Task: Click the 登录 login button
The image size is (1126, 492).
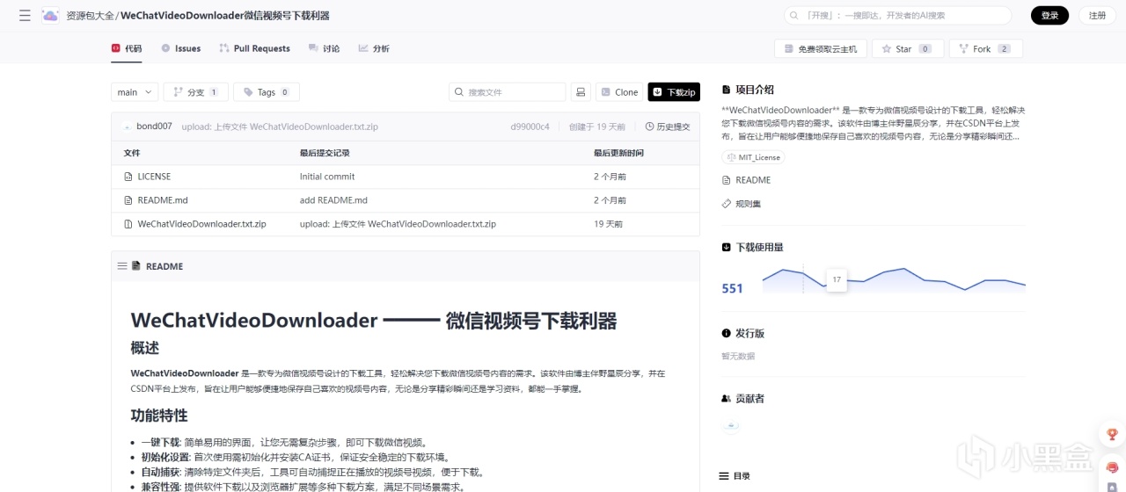Action: [1049, 15]
